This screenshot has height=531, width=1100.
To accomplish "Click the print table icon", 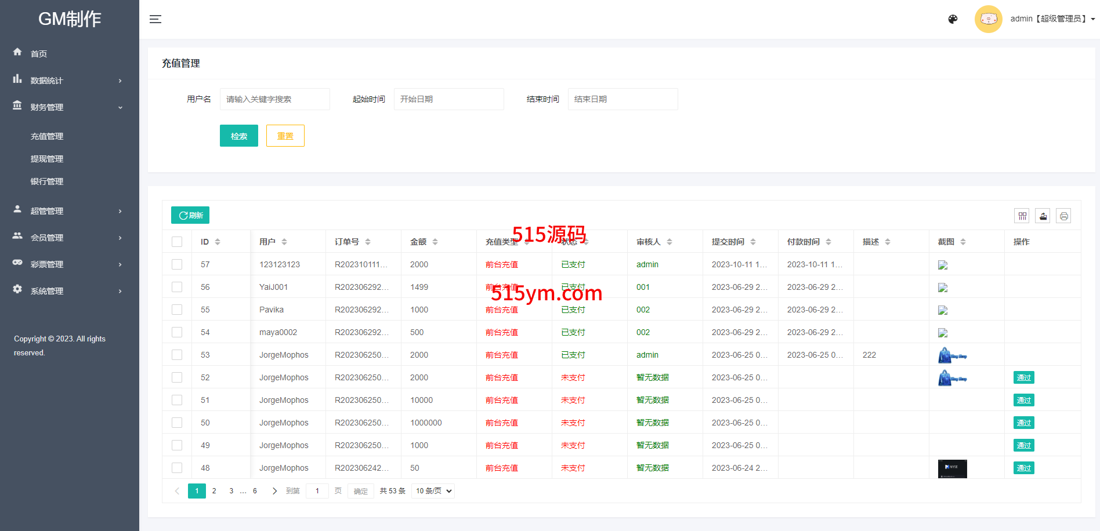I will pyautogui.click(x=1063, y=216).
